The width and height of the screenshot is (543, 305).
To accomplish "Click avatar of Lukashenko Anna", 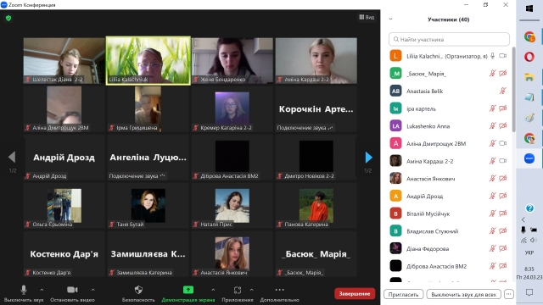I will point(396,126).
